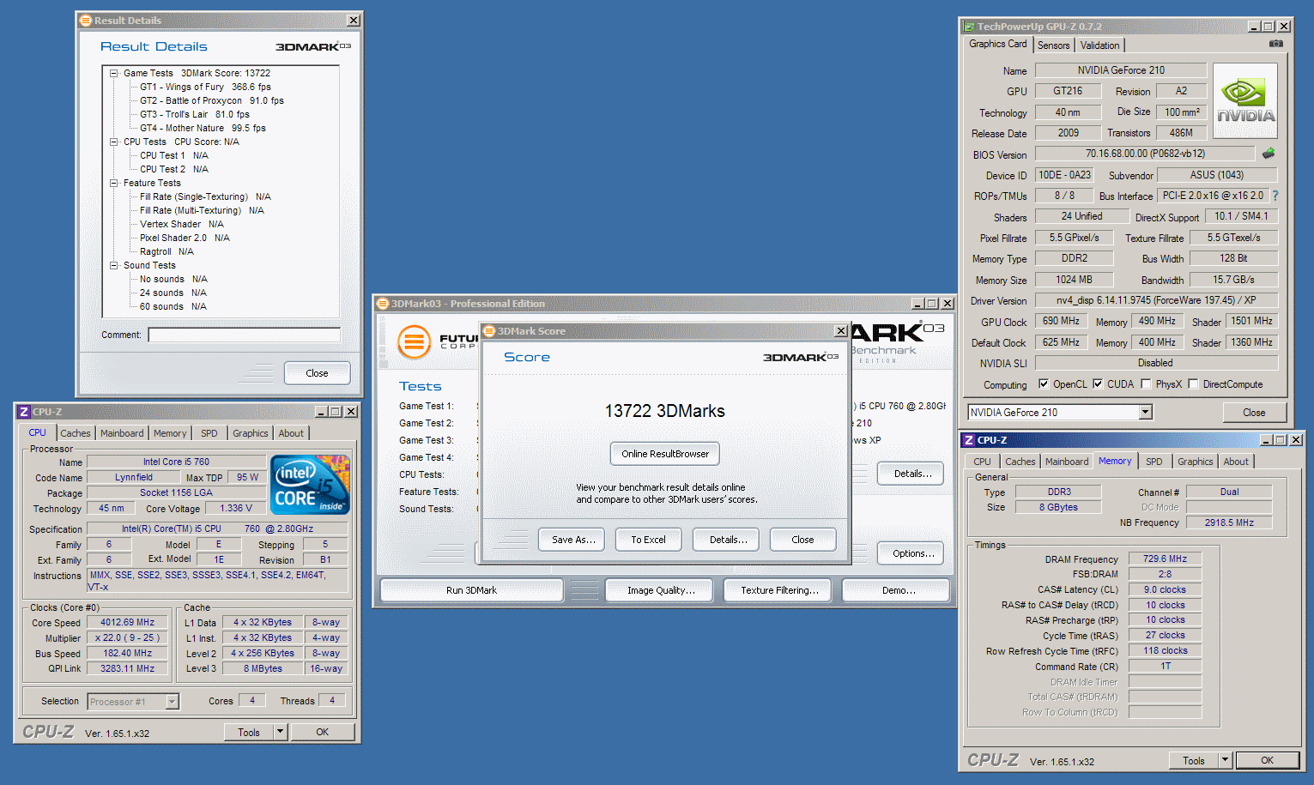The width and height of the screenshot is (1314, 785).
Task: Click the Online ResultBrowser button
Action: point(665,454)
